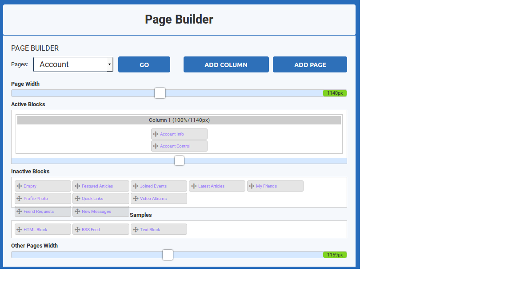Click the ADD PAGE button
The image size is (512, 288).
click(310, 64)
